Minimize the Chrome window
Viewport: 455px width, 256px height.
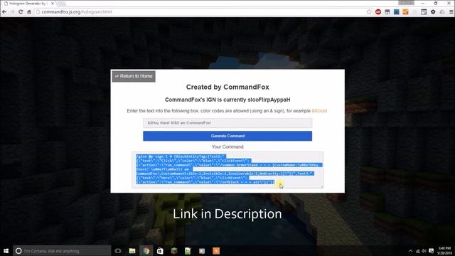pos(423,3)
